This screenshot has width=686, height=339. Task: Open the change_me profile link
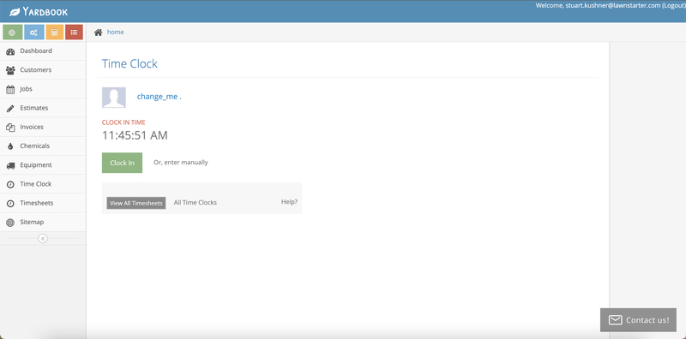(159, 97)
